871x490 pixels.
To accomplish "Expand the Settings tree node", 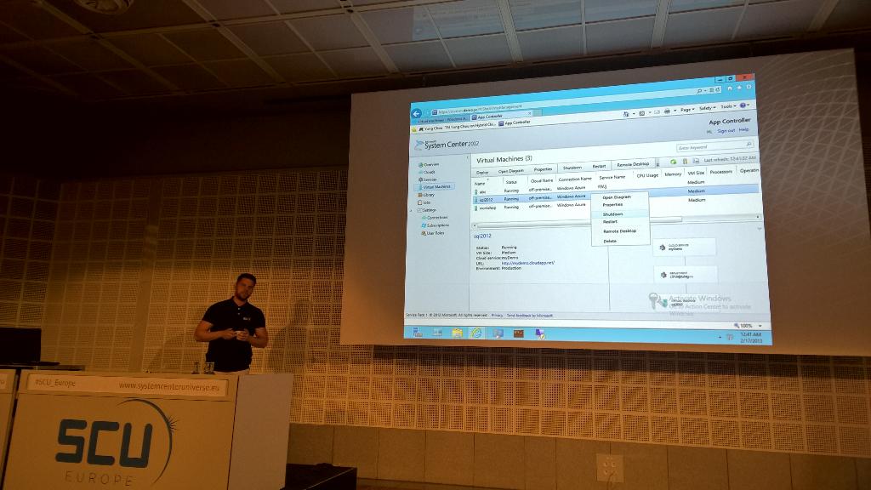I will pyautogui.click(x=410, y=210).
